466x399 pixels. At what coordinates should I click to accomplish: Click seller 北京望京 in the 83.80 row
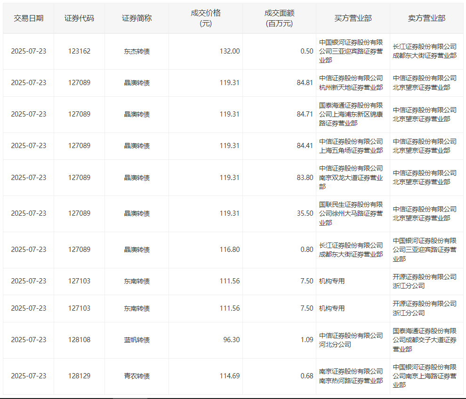[x=425, y=177]
